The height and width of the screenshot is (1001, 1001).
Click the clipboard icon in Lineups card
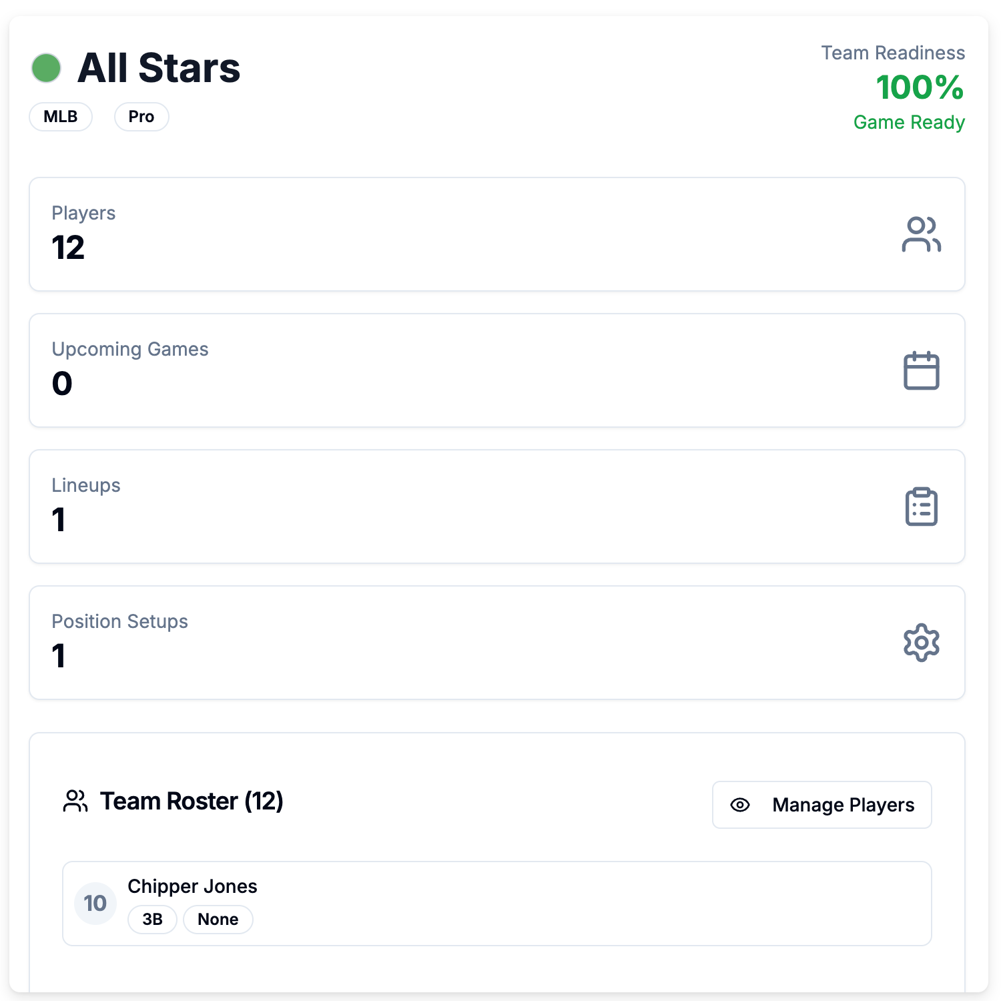921,507
